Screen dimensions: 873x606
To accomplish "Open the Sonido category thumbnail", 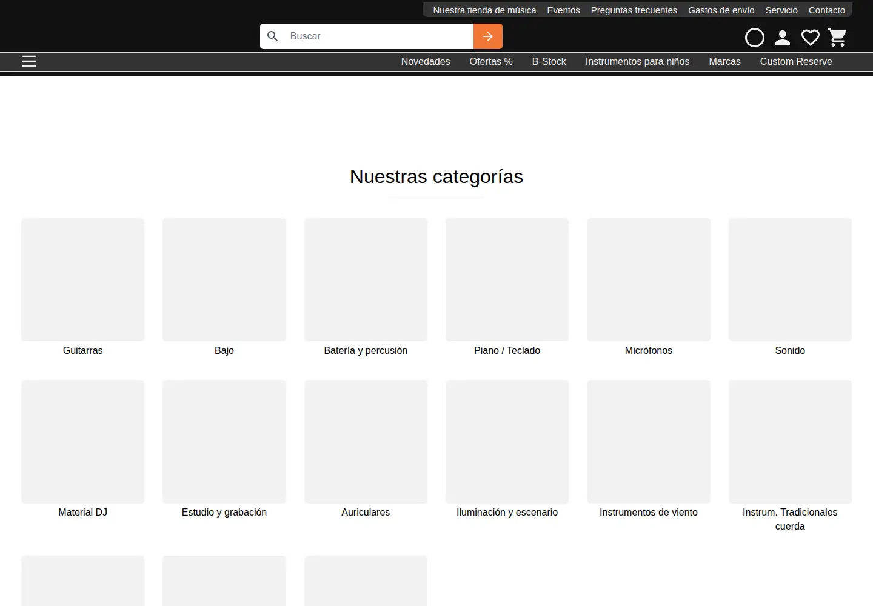I will coord(790,279).
